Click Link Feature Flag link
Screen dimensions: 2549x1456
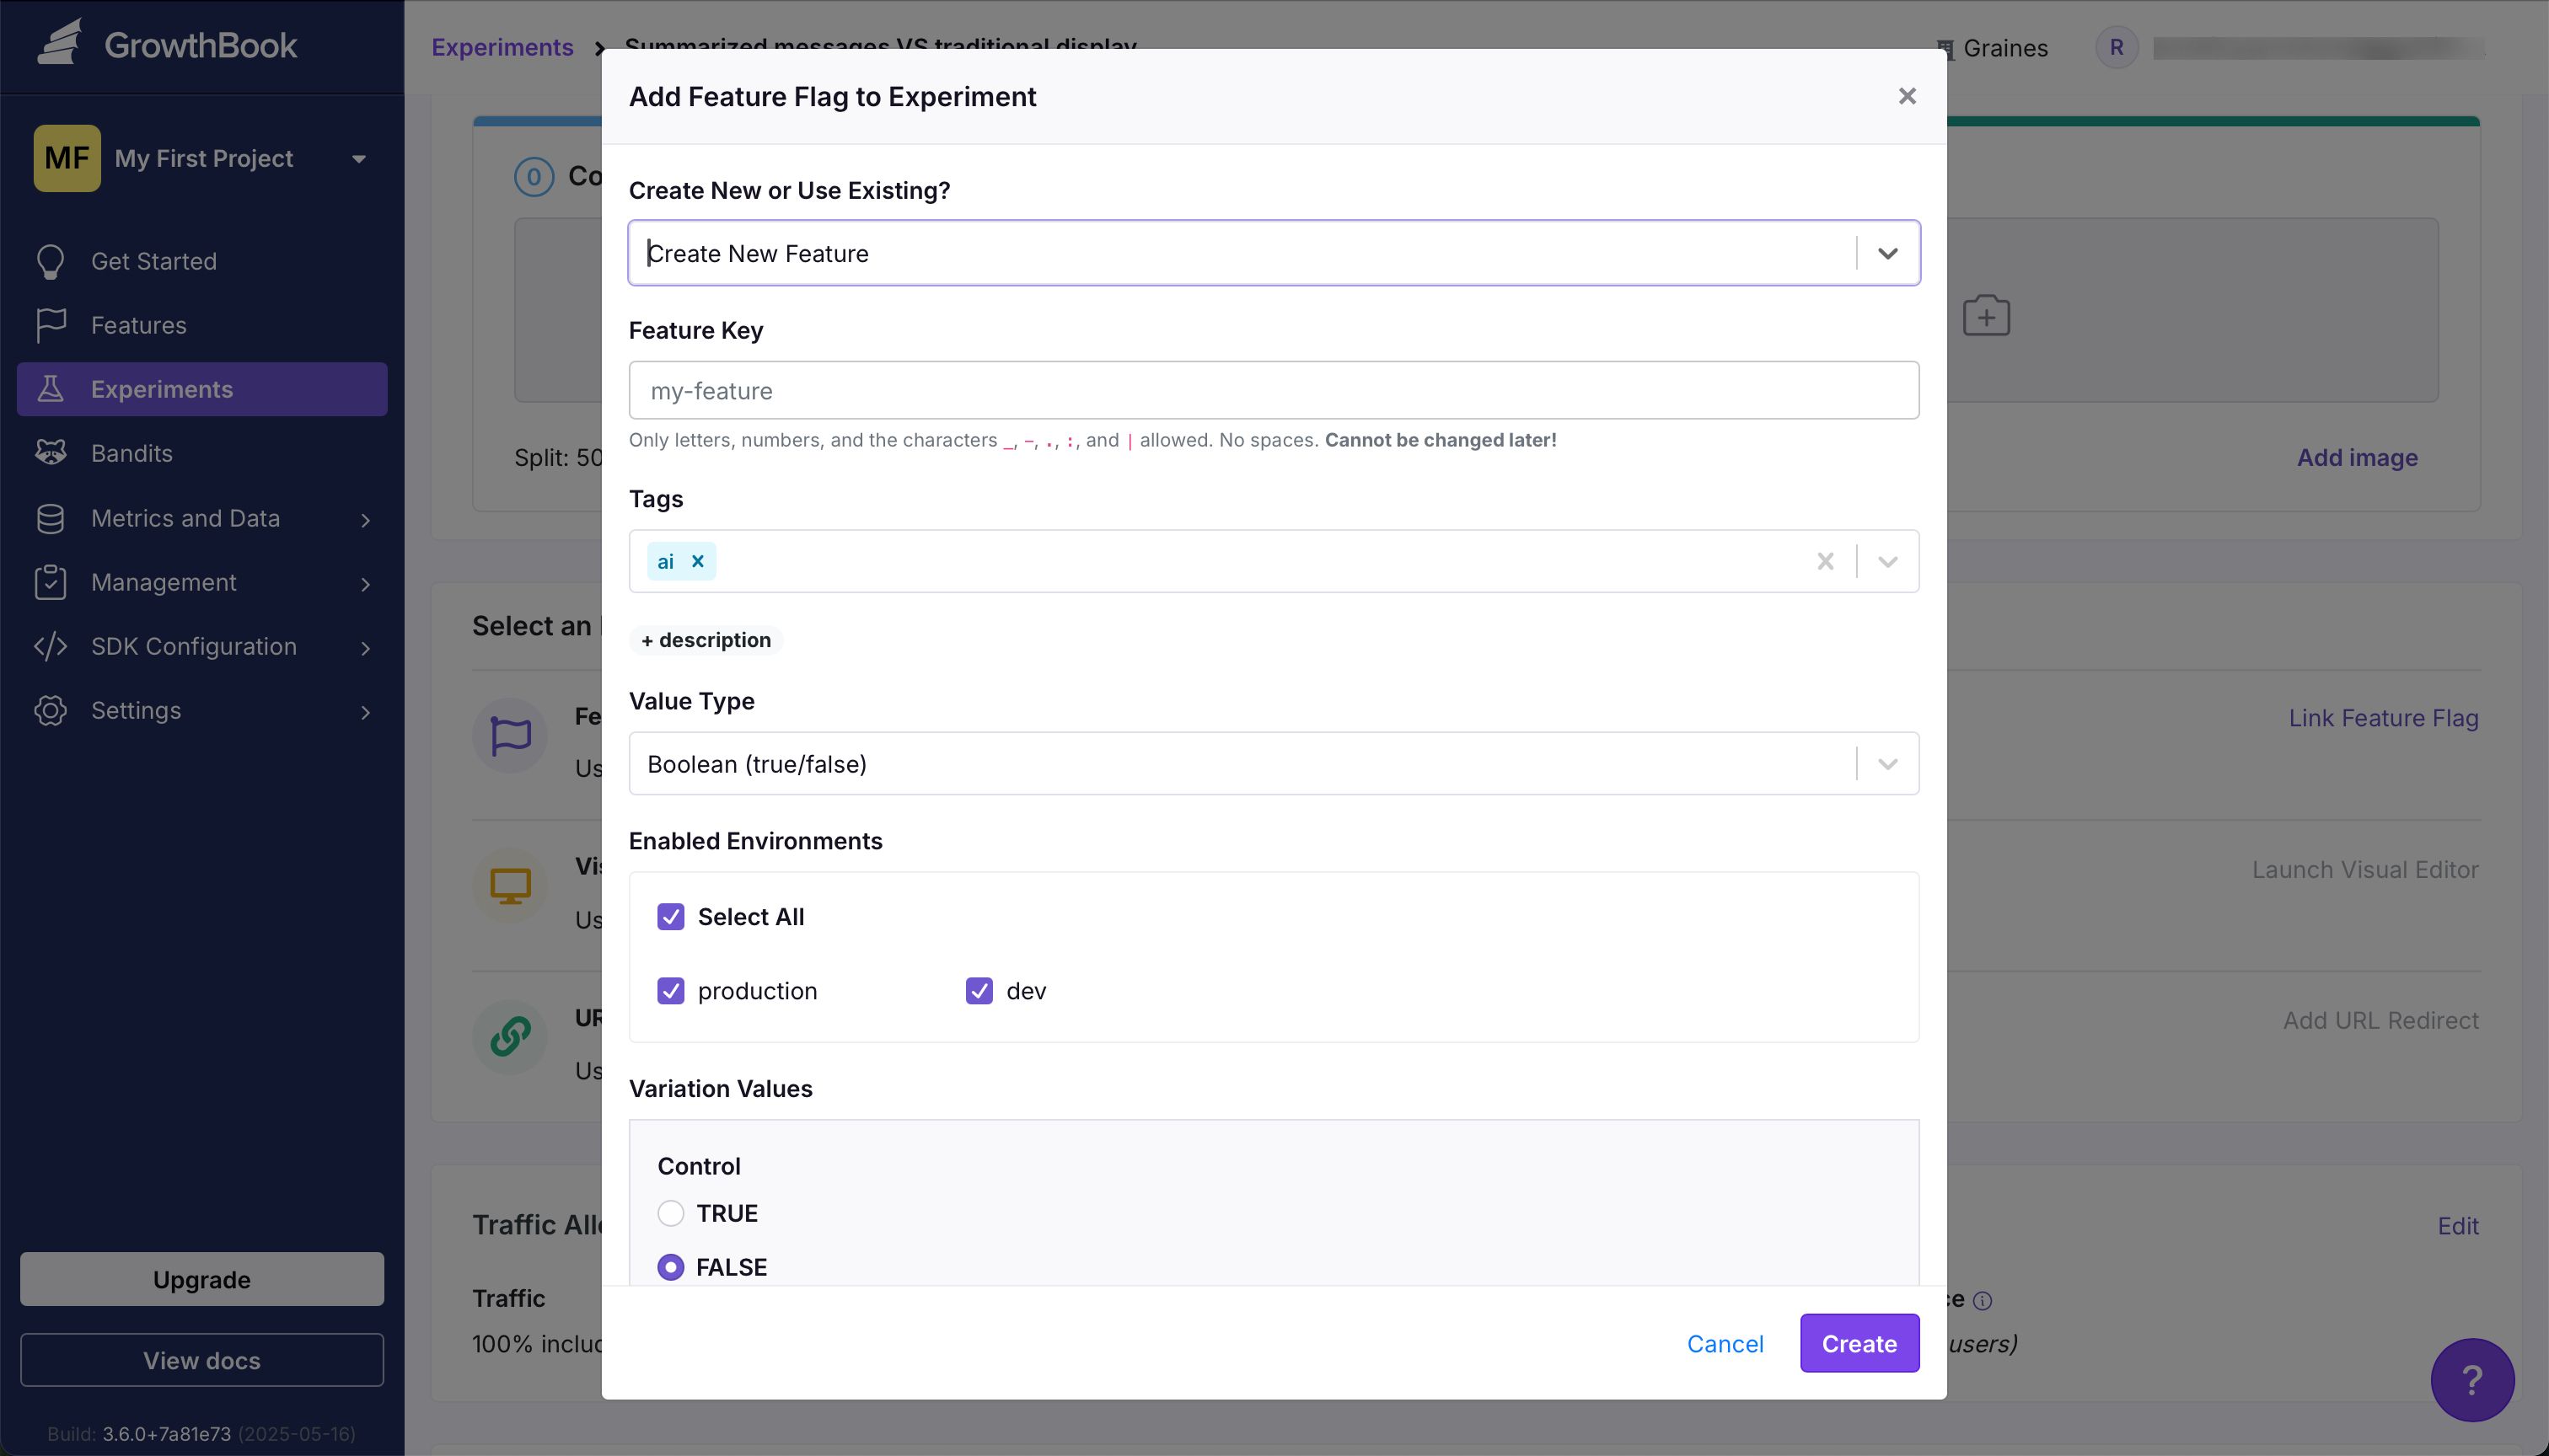coord(2383,718)
